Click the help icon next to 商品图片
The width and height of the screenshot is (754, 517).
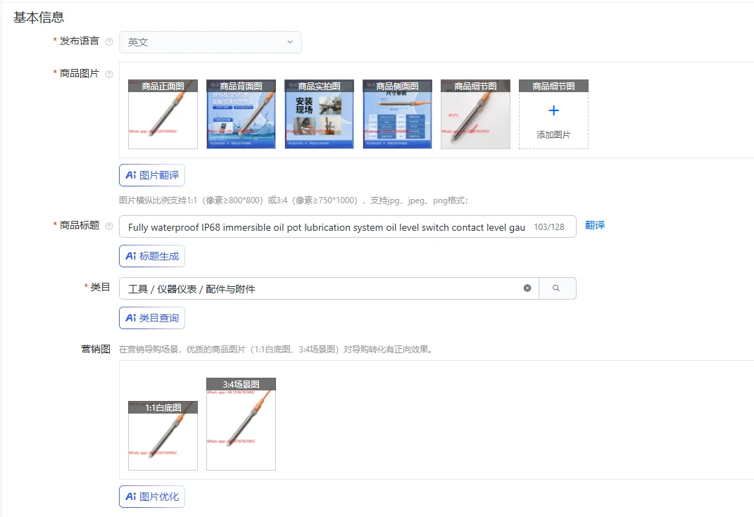coord(109,74)
